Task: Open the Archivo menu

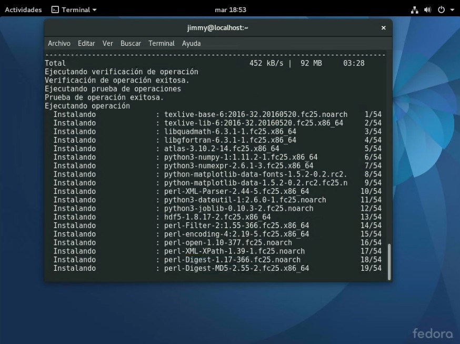Action: 59,44
